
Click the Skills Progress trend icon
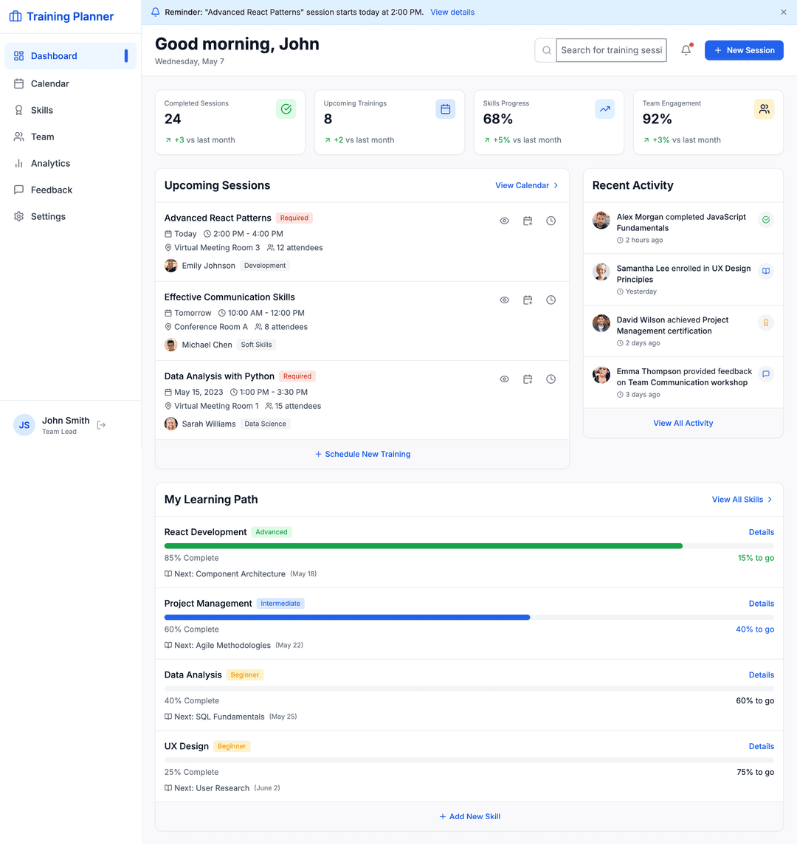point(604,109)
